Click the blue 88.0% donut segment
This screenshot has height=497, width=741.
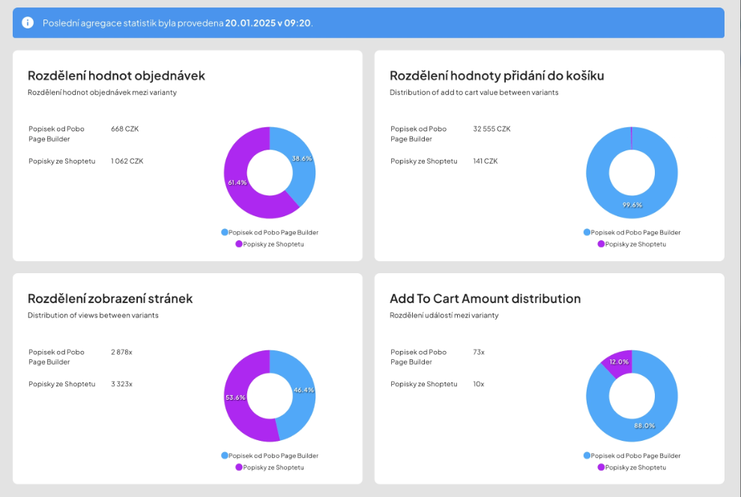(x=643, y=425)
